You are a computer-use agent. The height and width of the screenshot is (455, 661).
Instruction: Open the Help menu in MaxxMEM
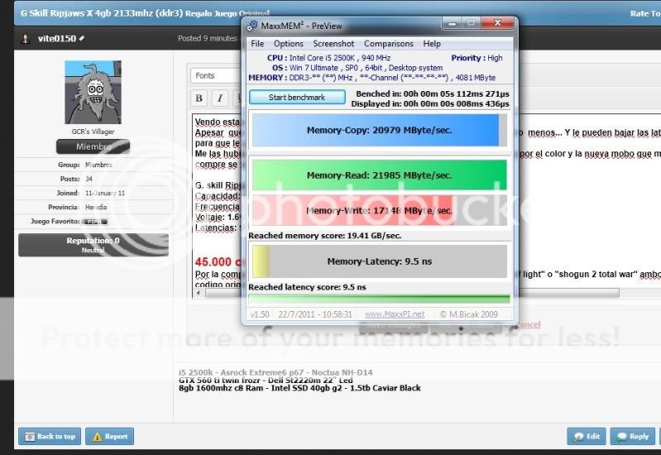432,44
